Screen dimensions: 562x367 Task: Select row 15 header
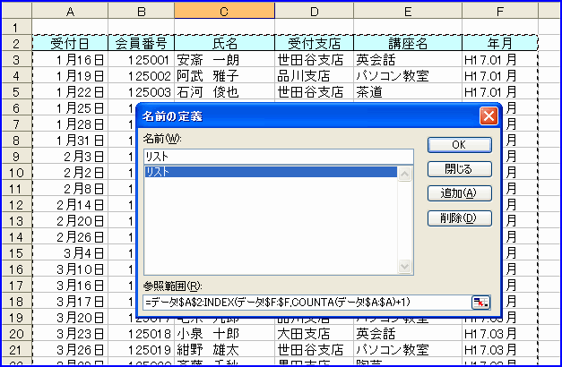tap(16, 253)
